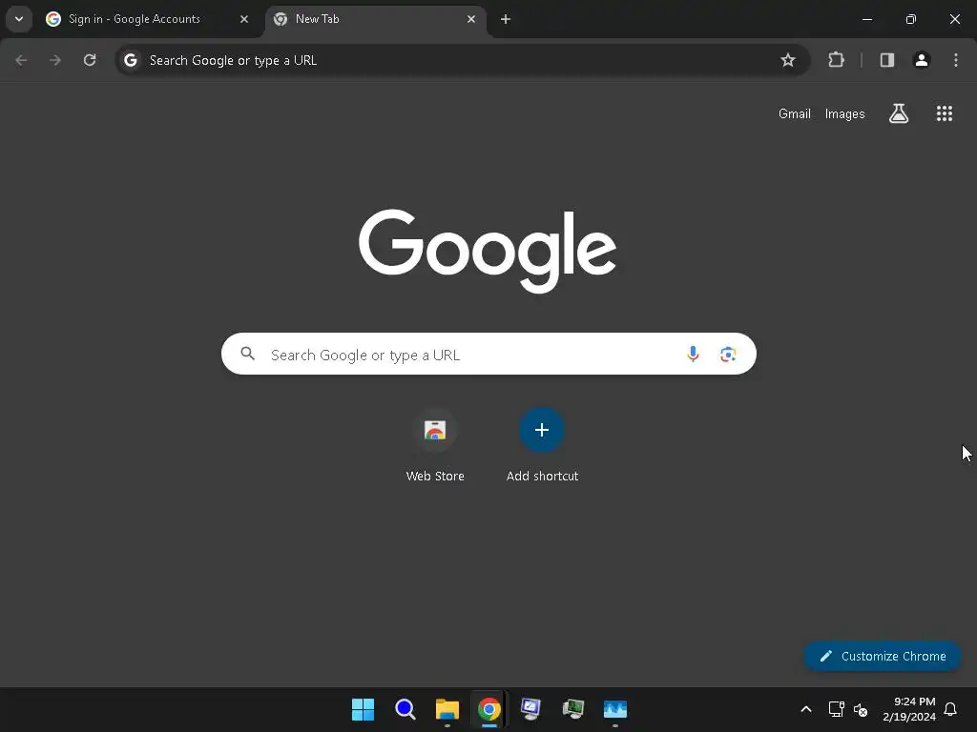This screenshot has height=732, width=977.
Task: Click the magnifier icon in search box
Action: pyautogui.click(x=248, y=355)
